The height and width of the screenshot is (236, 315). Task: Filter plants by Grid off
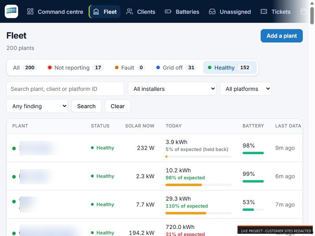(x=176, y=68)
